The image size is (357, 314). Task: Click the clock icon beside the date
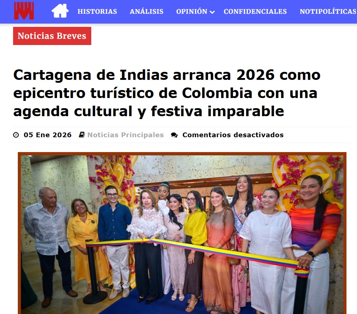click(16, 135)
